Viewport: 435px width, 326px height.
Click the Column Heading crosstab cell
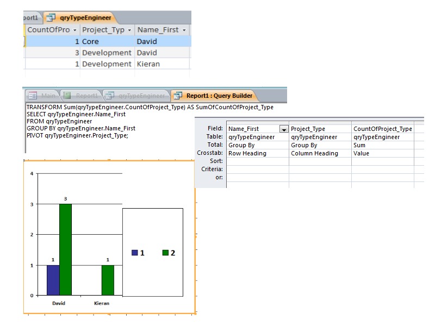click(x=320, y=153)
